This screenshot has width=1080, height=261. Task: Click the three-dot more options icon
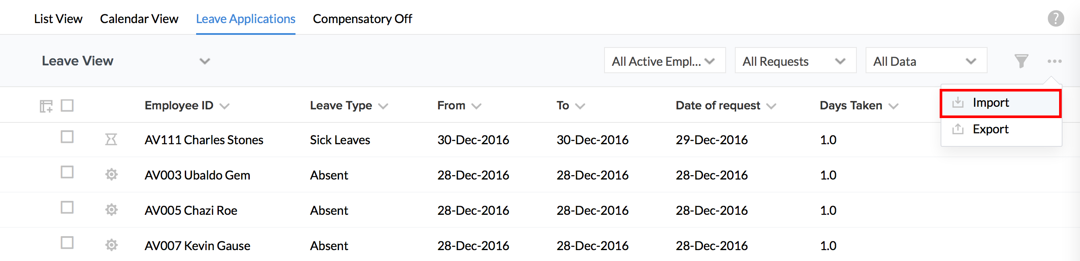[x=1054, y=61]
